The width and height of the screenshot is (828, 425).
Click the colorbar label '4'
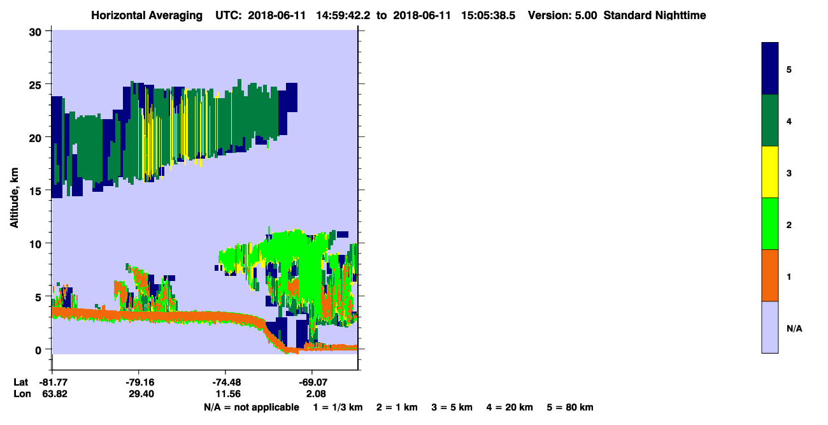click(x=789, y=120)
